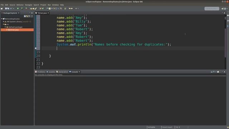229x129 pixels.
Task: Click the Outline icon in right trim
Action: pyautogui.click(x=228, y=26)
